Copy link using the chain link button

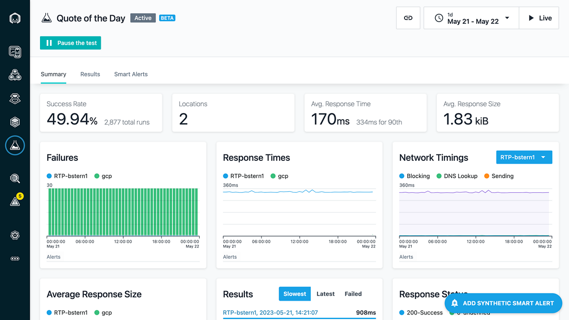408,18
